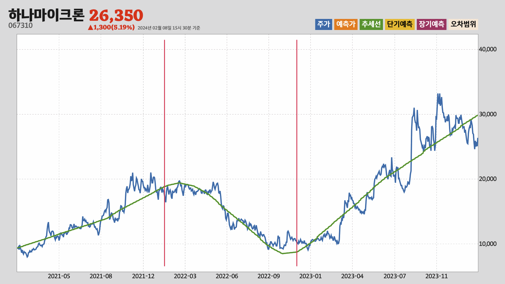
Task: Click the 20,000 y-axis label
Action: pos(488,179)
